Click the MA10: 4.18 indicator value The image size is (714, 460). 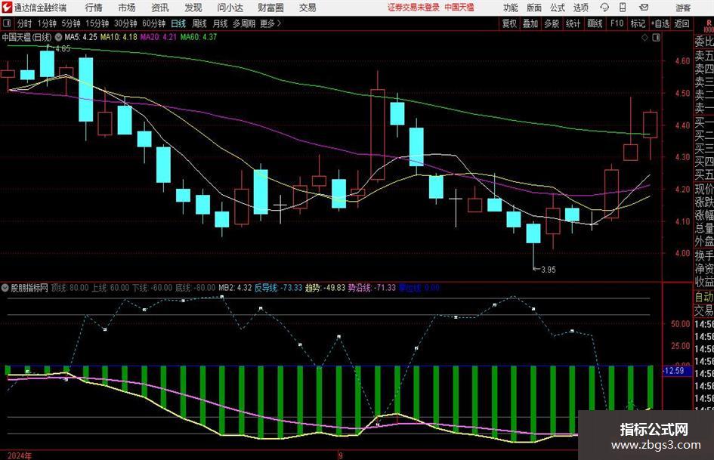tap(119, 37)
